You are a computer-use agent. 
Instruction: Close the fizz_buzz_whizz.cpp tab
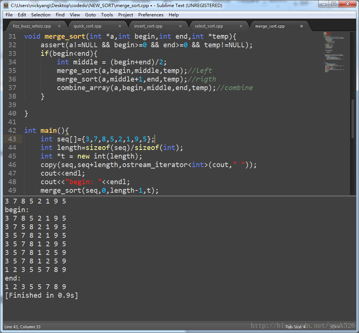[x=59, y=26]
